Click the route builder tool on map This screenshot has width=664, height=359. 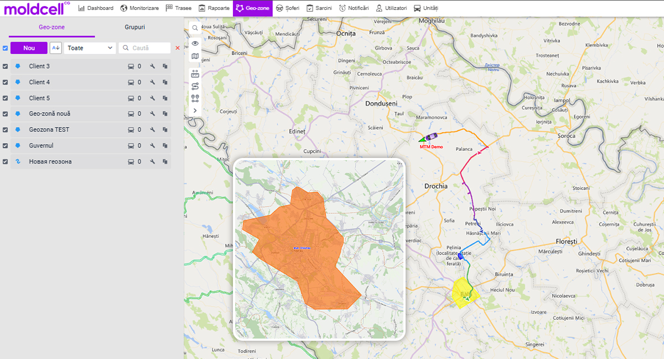point(195,86)
